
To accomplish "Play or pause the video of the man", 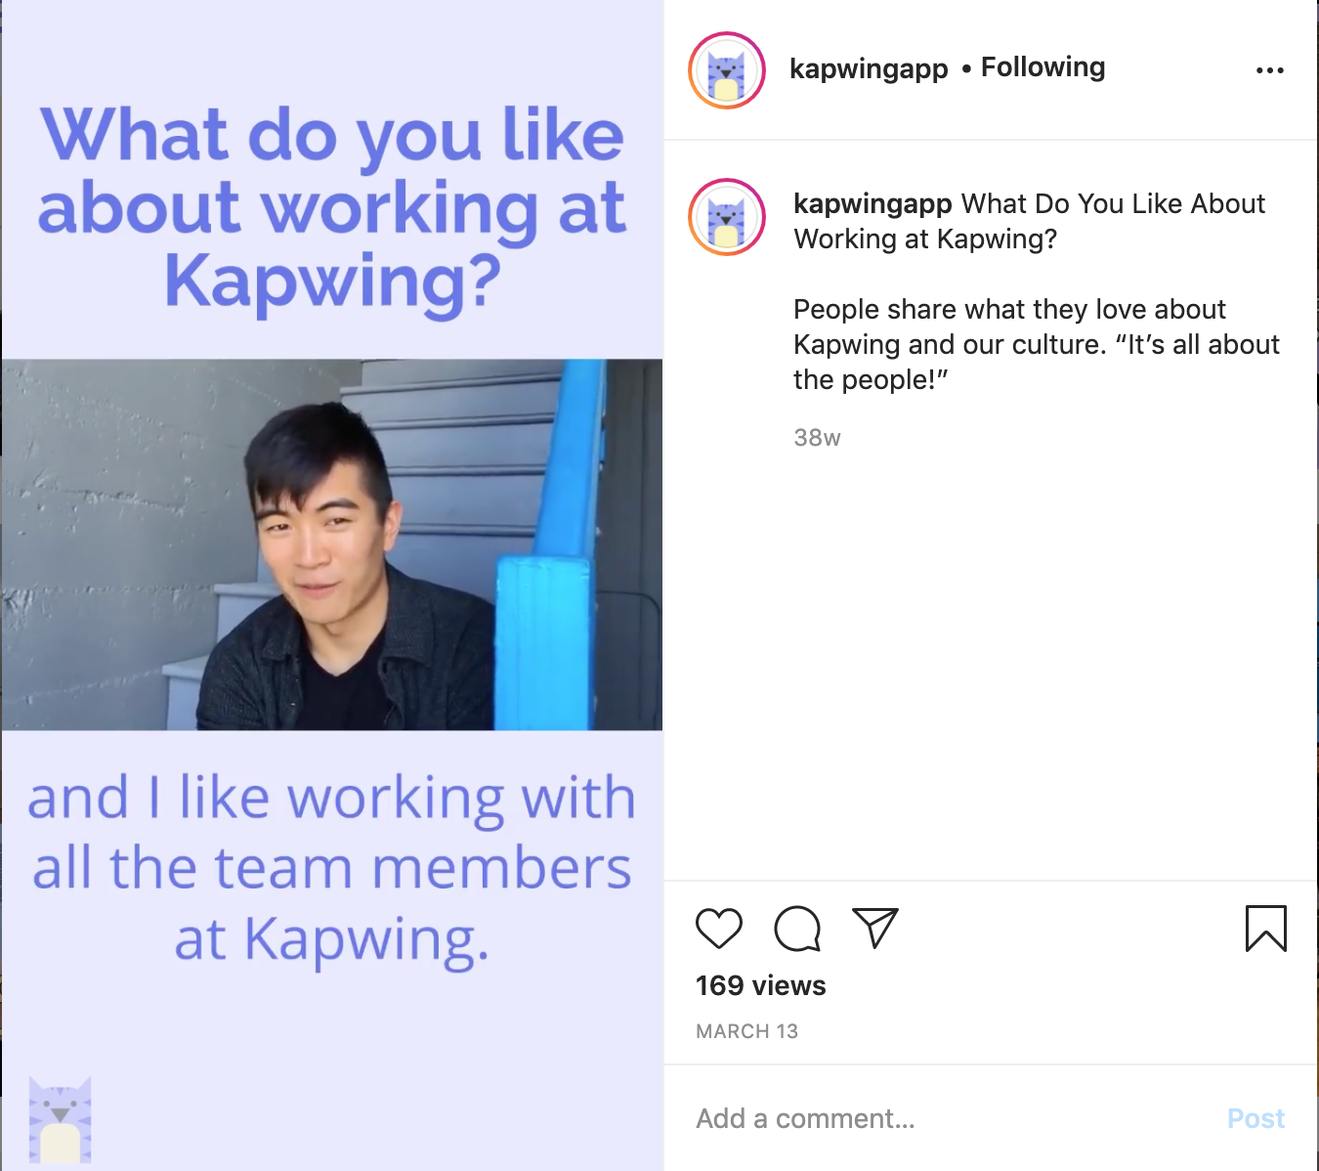I will [x=332, y=544].
